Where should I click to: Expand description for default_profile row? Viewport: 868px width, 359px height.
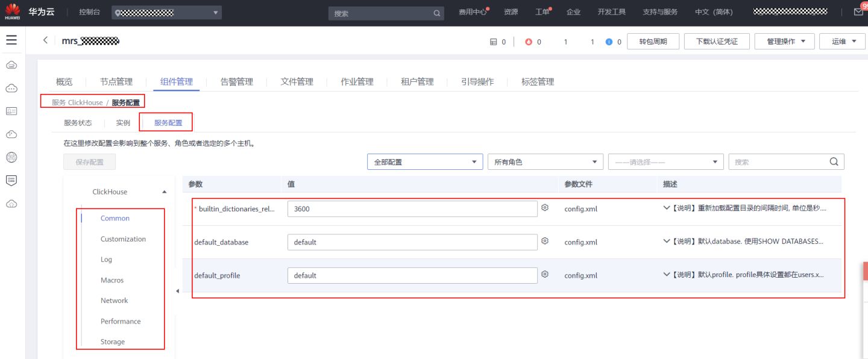[x=667, y=275]
